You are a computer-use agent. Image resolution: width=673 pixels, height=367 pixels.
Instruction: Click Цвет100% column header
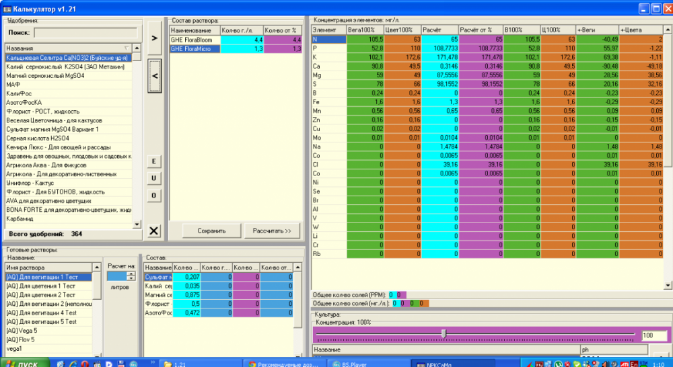pyautogui.click(x=402, y=30)
